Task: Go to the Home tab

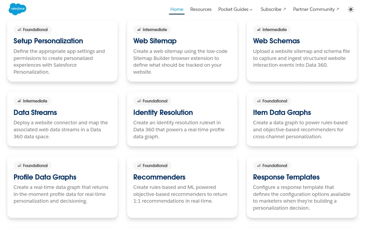Action: [x=177, y=9]
